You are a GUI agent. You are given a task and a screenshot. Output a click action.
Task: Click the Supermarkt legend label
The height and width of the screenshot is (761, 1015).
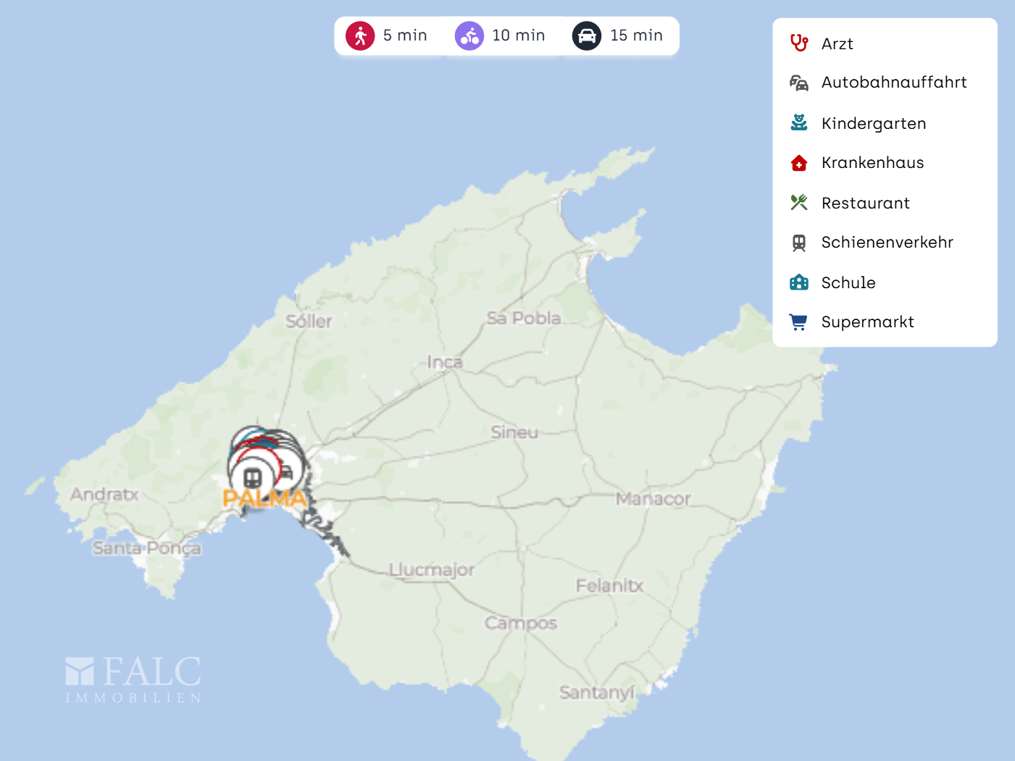[x=867, y=322]
